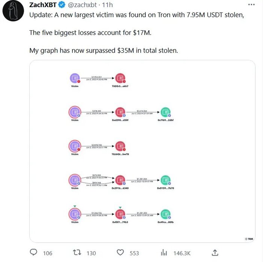
Task: Click the @zachxbt handle
Action: [x=83, y=5]
